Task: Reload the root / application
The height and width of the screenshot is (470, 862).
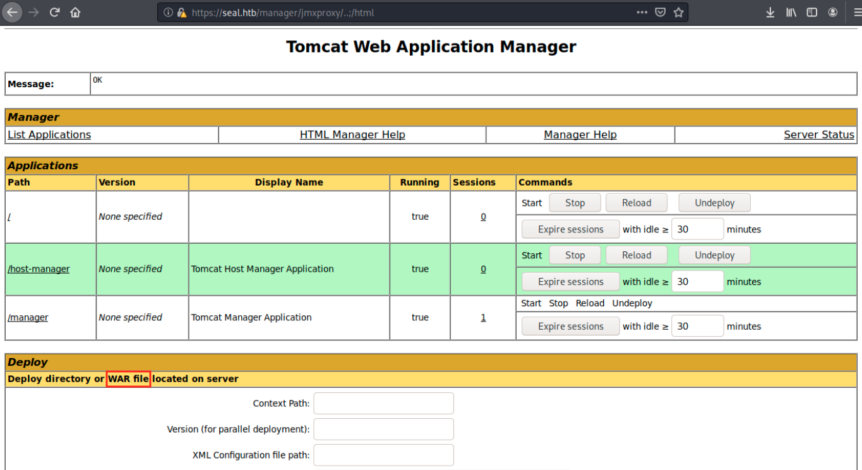Action: [x=636, y=203]
